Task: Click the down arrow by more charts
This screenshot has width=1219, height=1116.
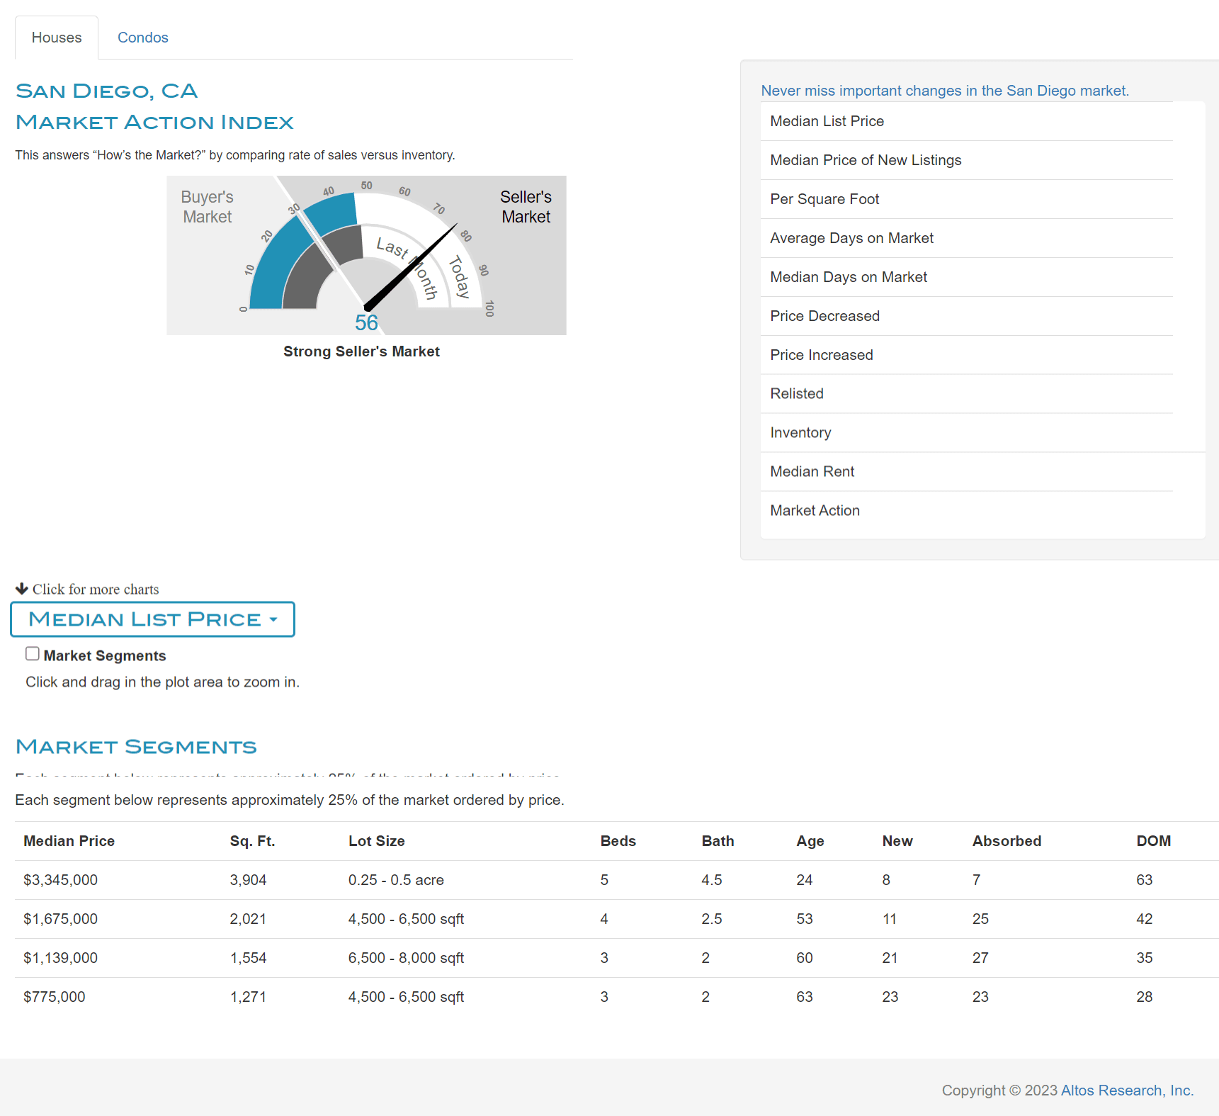Action: click(22, 589)
